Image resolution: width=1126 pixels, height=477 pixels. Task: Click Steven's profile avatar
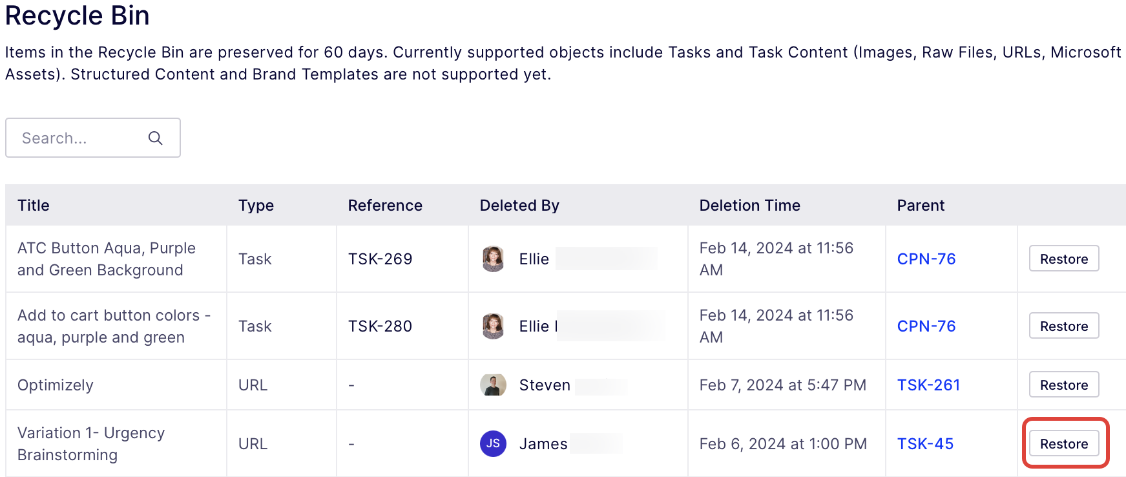pos(493,385)
